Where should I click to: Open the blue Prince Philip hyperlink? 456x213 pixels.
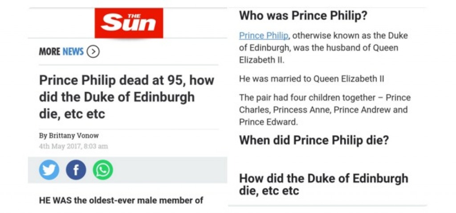click(264, 35)
